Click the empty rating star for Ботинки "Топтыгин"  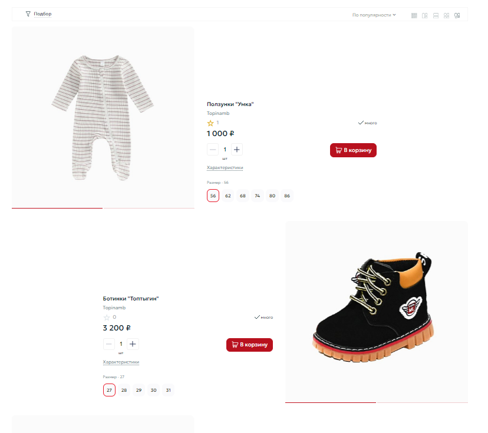pyautogui.click(x=107, y=318)
